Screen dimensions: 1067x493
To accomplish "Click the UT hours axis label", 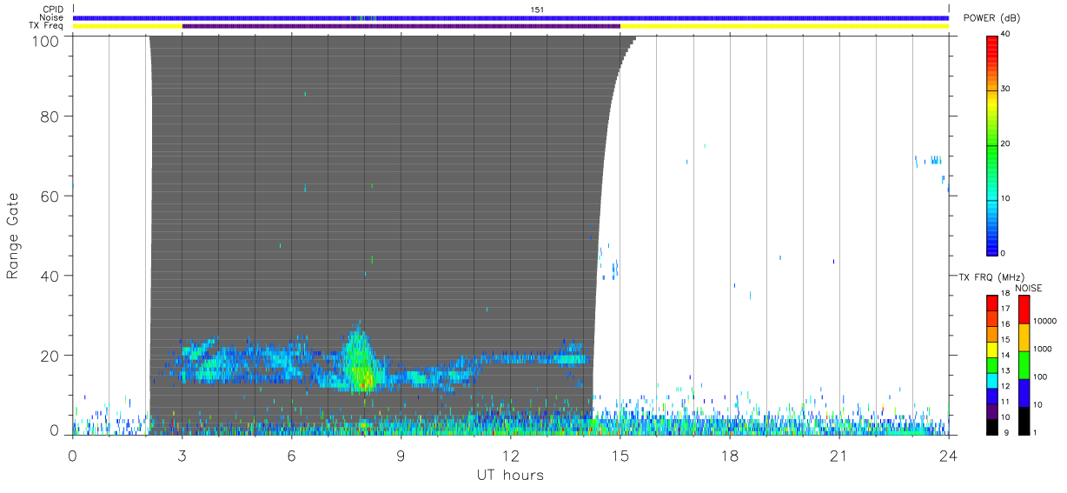I will pyautogui.click(x=510, y=475).
